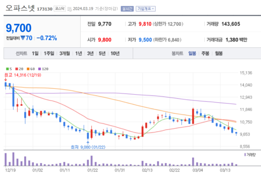
Task: Click the 최고 14,316 (12/19) annotation
Action: (x=23, y=75)
